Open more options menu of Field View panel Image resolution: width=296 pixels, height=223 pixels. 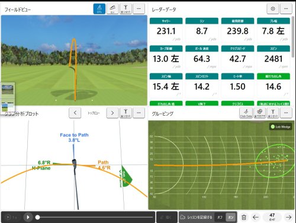coord(139,9)
